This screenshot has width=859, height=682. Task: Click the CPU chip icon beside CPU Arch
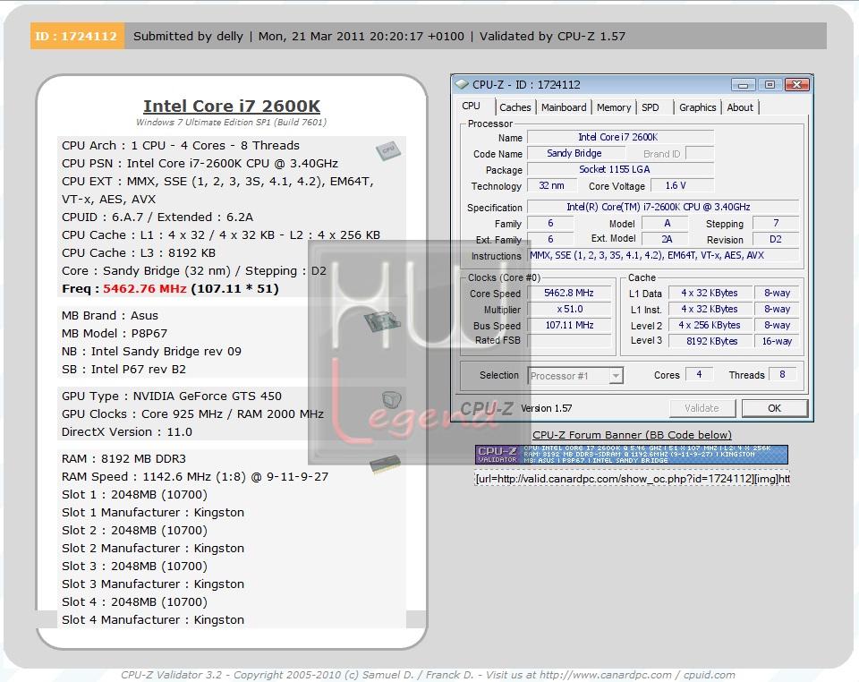(x=387, y=149)
